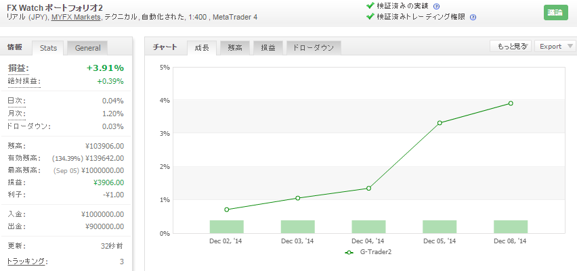Open the Export dropdown

tap(555, 46)
